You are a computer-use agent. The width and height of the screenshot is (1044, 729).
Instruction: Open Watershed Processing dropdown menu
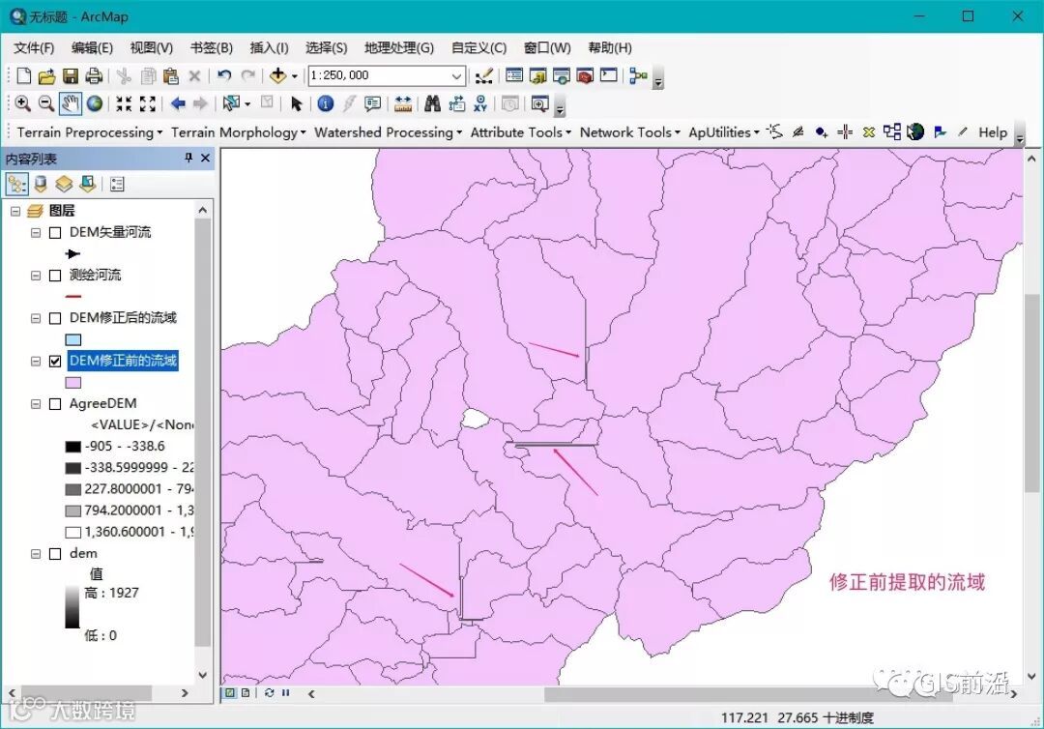pos(389,132)
